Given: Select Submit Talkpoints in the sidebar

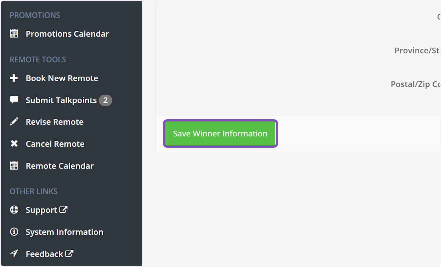Looking at the screenshot, I should [61, 100].
